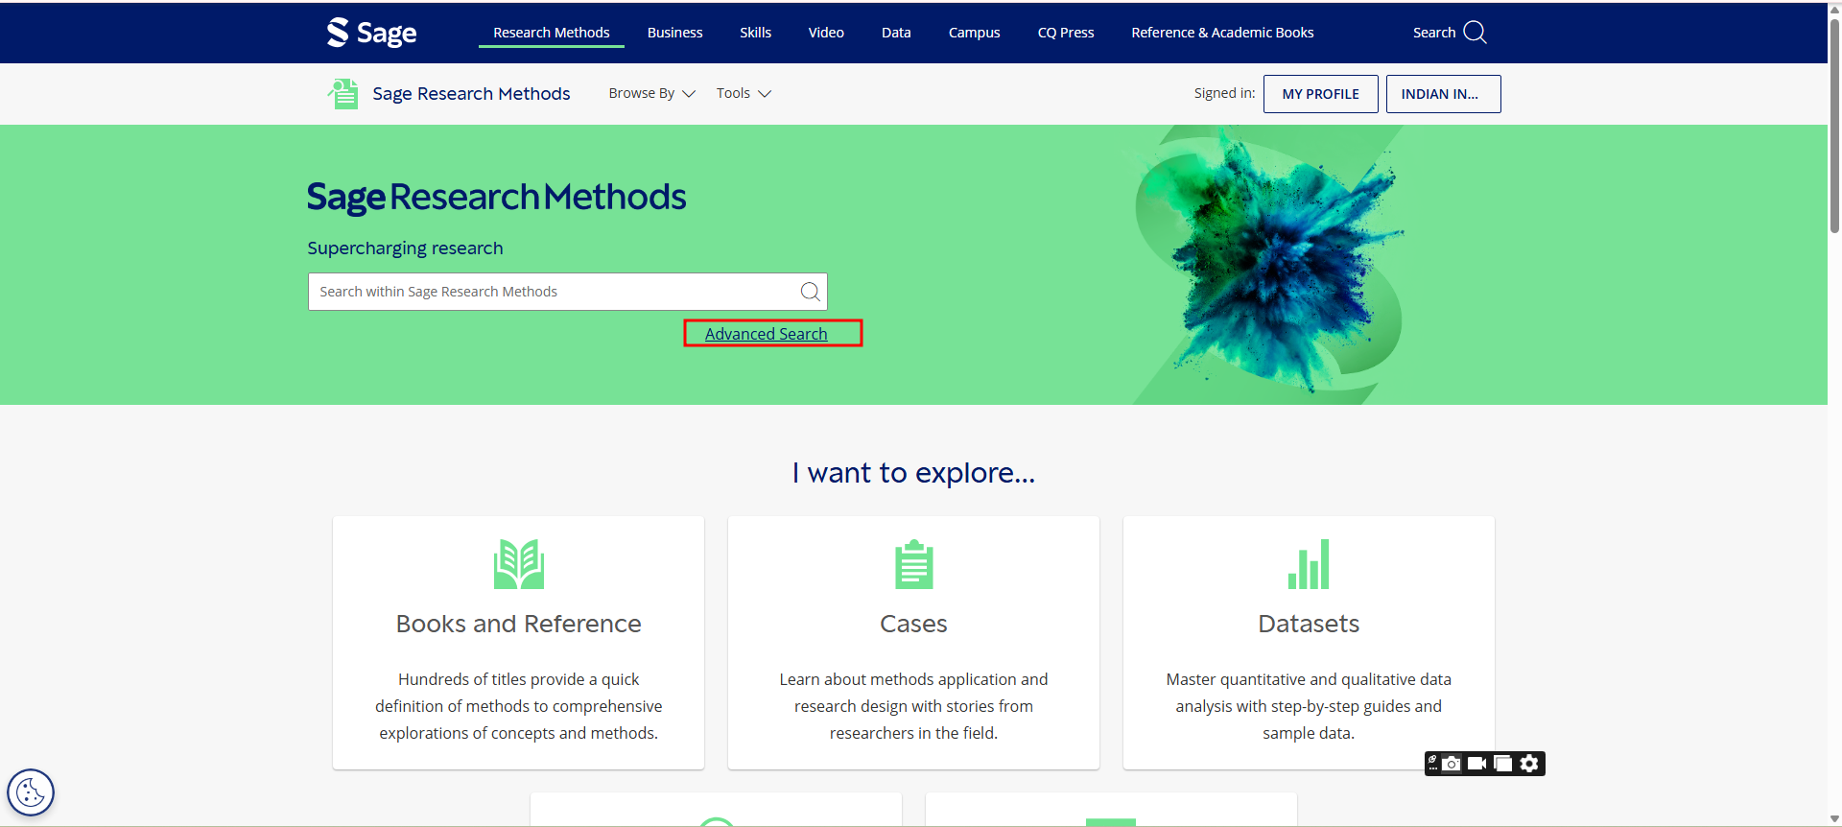Click the Sage Research Methods document icon
The width and height of the screenshot is (1842, 827).
coord(342,94)
